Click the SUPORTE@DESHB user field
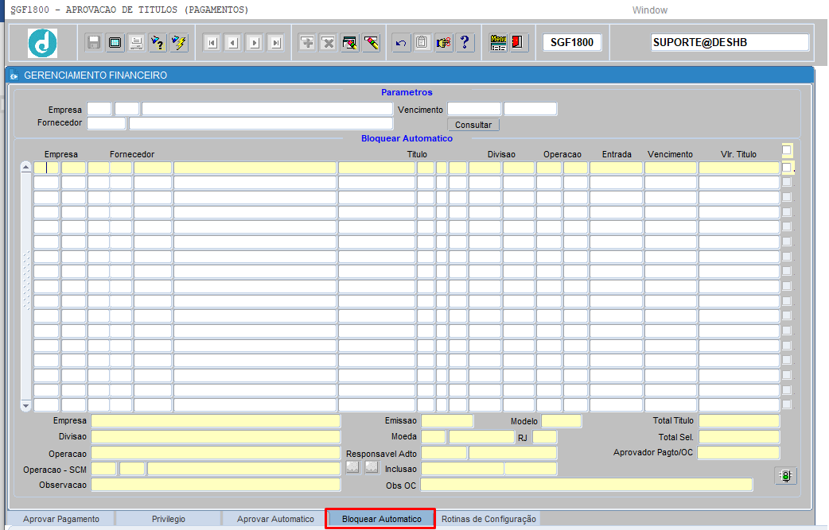 (730, 42)
